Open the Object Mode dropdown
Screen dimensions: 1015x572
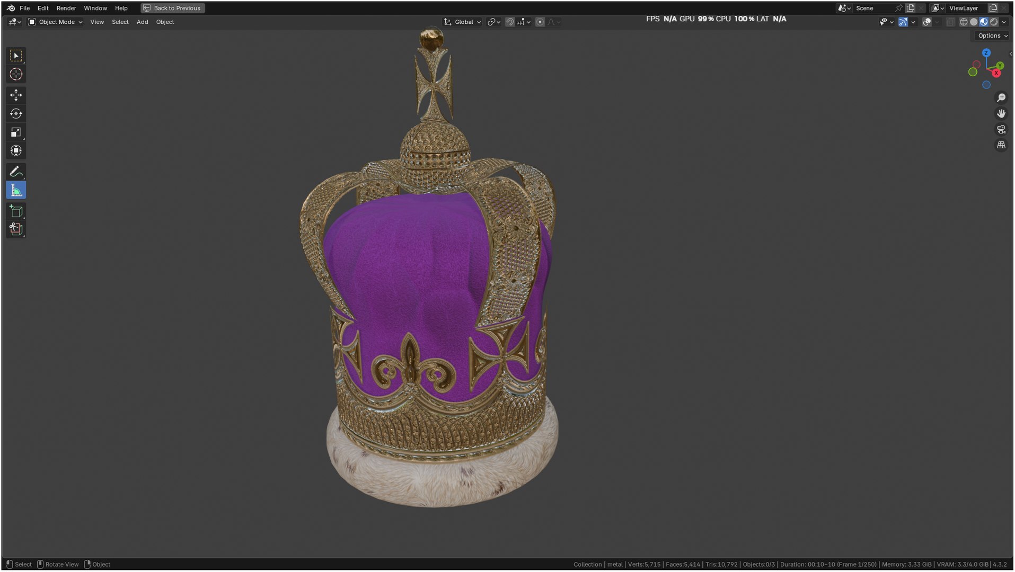[x=55, y=22]
